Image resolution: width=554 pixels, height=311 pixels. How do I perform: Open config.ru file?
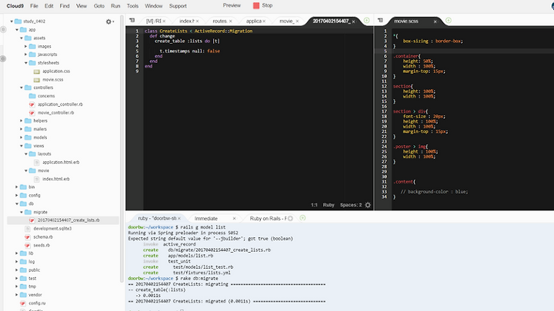(x=37, y=303)
